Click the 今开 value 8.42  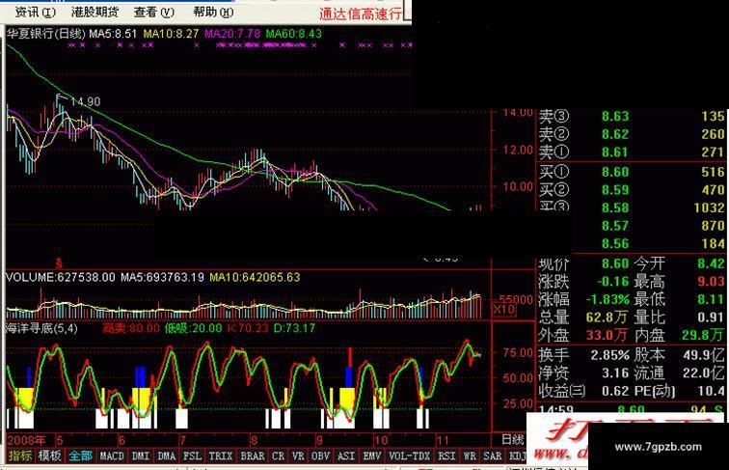[711, 263]
